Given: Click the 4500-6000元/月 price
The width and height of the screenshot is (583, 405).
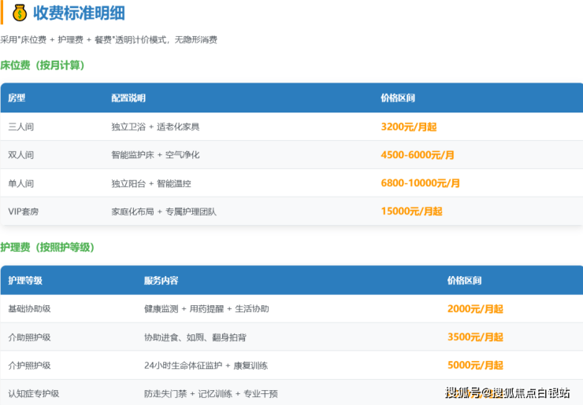Looking at the screenshot, I should tap(418, 155).
